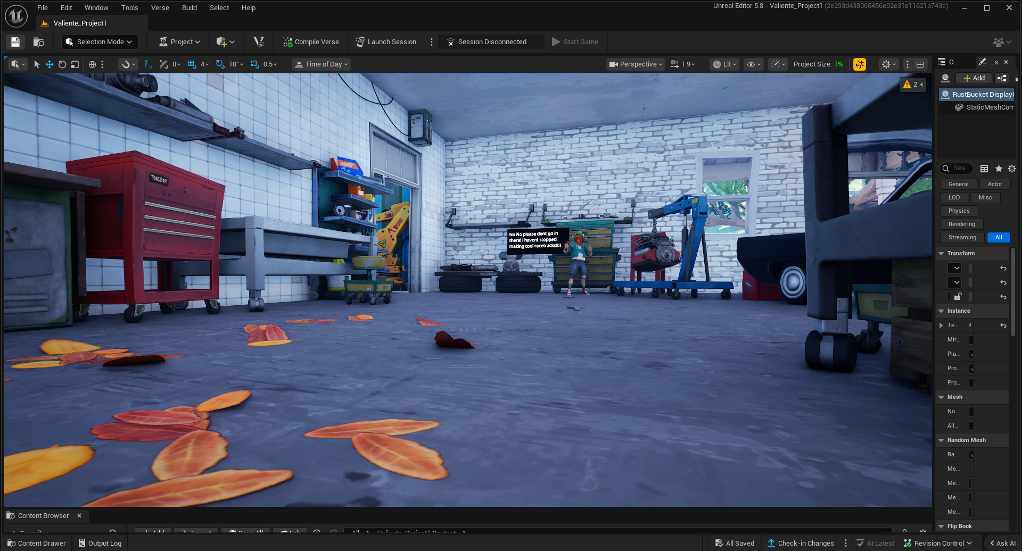Screen dimensions: 1022x551
Task: Open grid snap size 4 dropdown
Action: (204, 64)
